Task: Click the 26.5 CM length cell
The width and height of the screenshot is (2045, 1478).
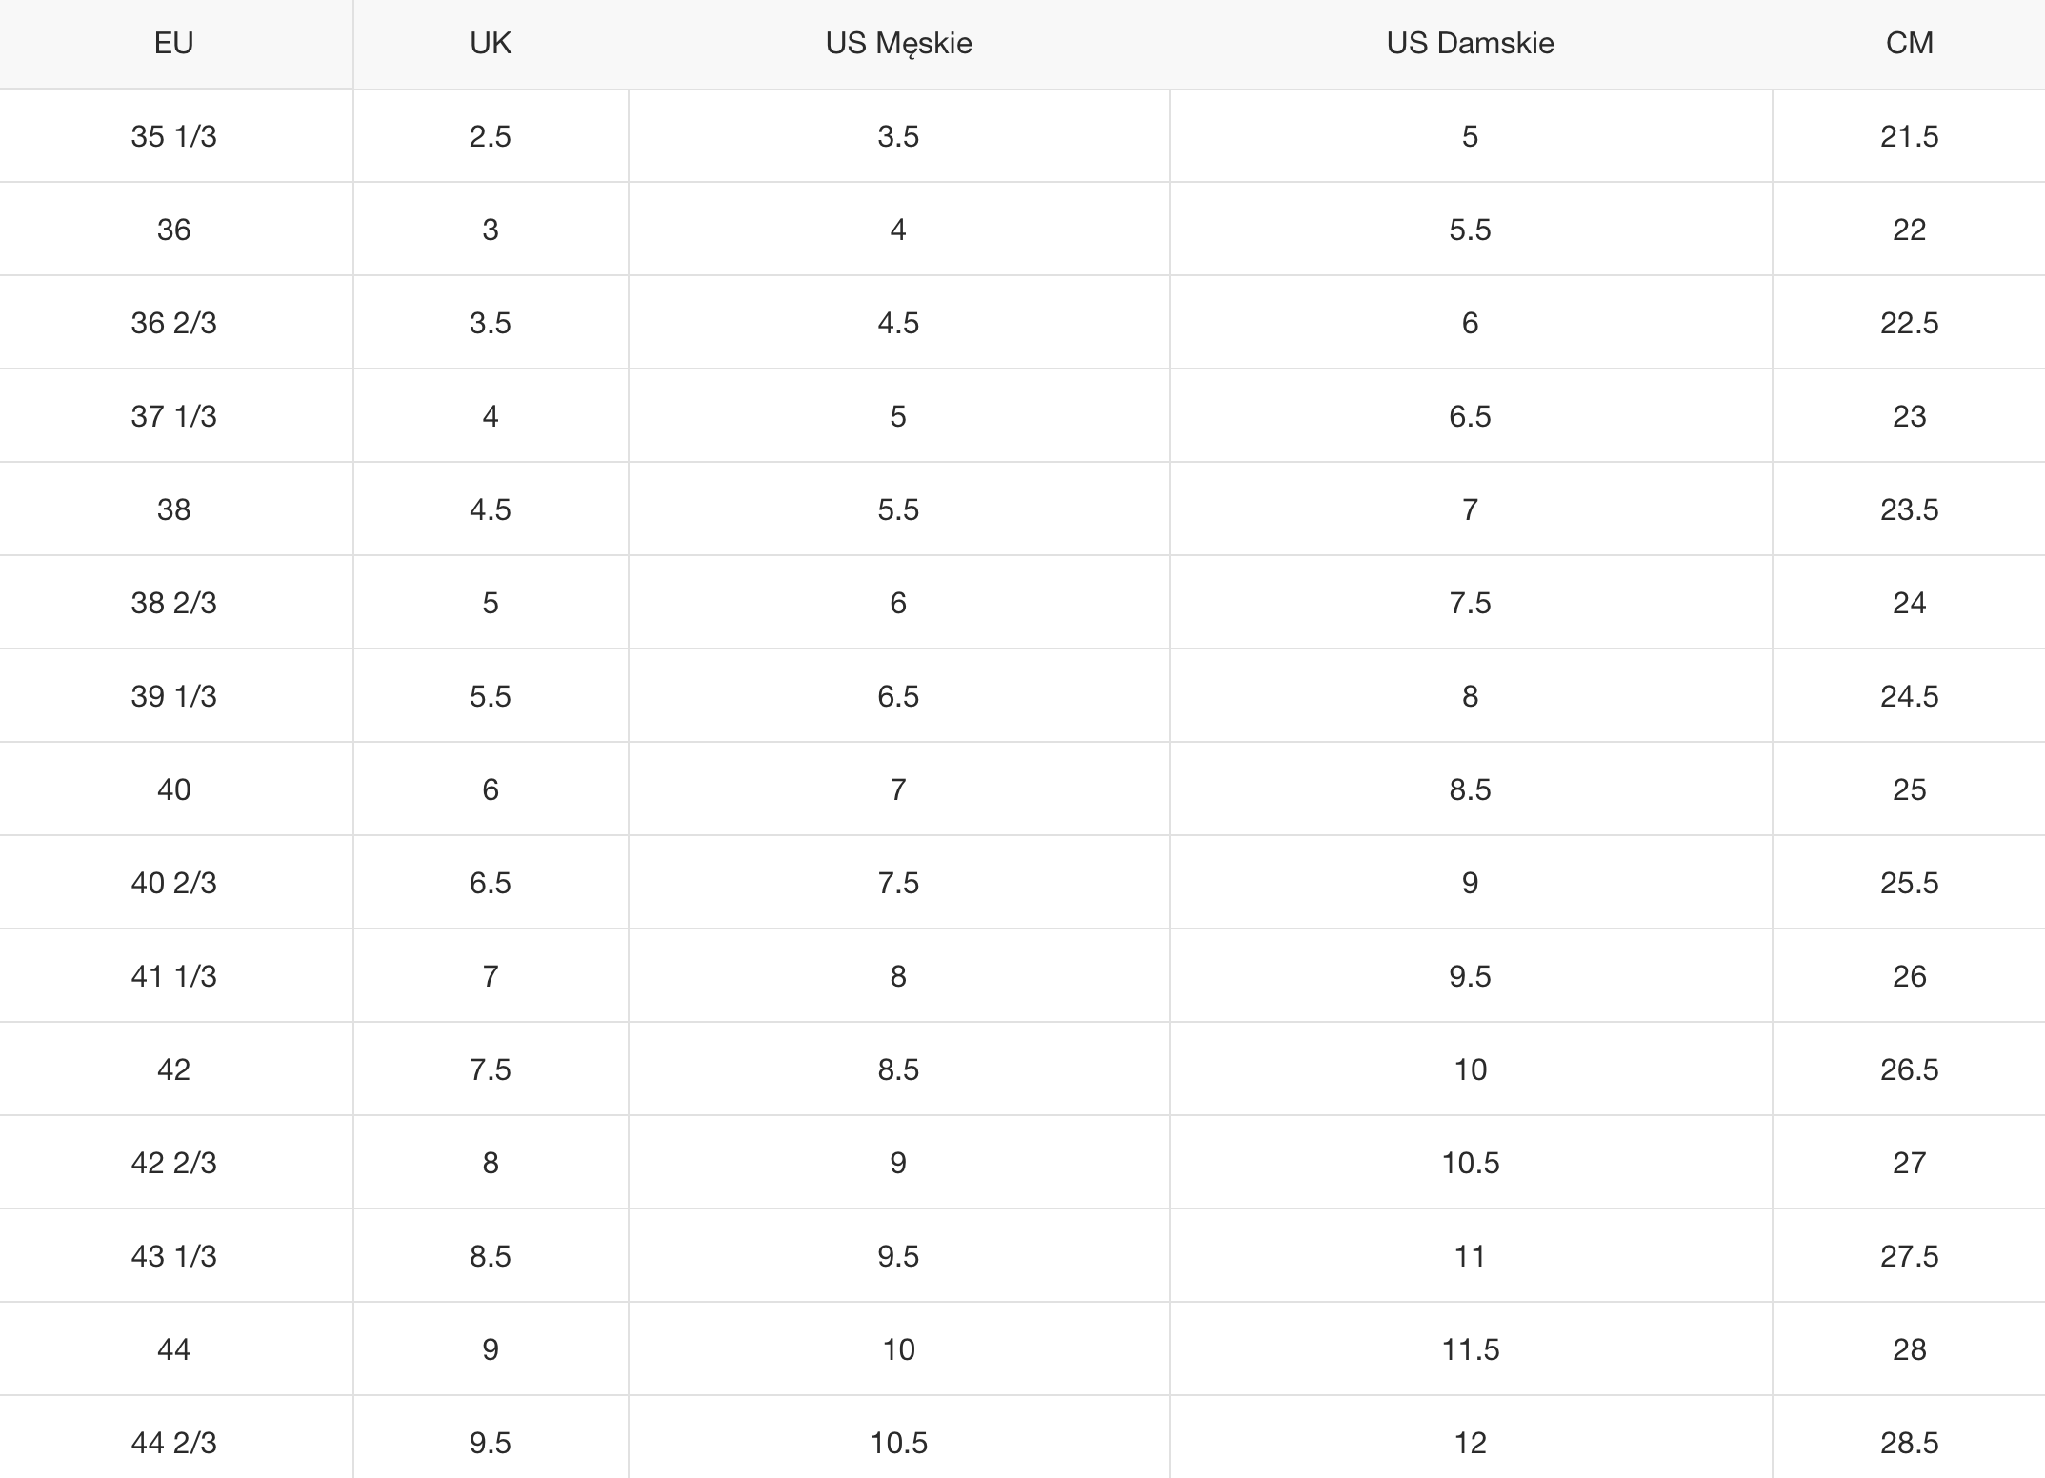Action: [x=1909, y=1069]
